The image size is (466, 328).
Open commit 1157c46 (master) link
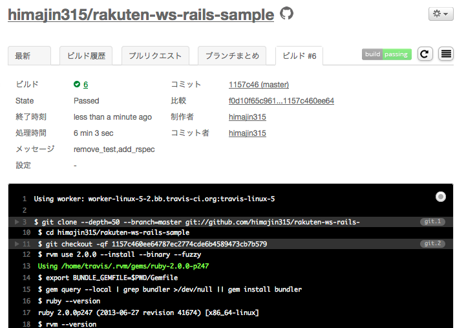pyautogui.click(x=259, y=85)
